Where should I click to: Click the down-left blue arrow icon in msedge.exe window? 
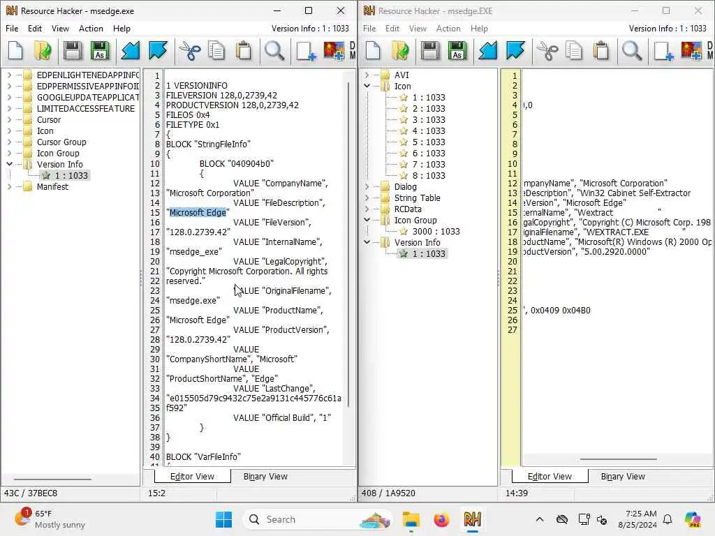click(x=131, y=50)
